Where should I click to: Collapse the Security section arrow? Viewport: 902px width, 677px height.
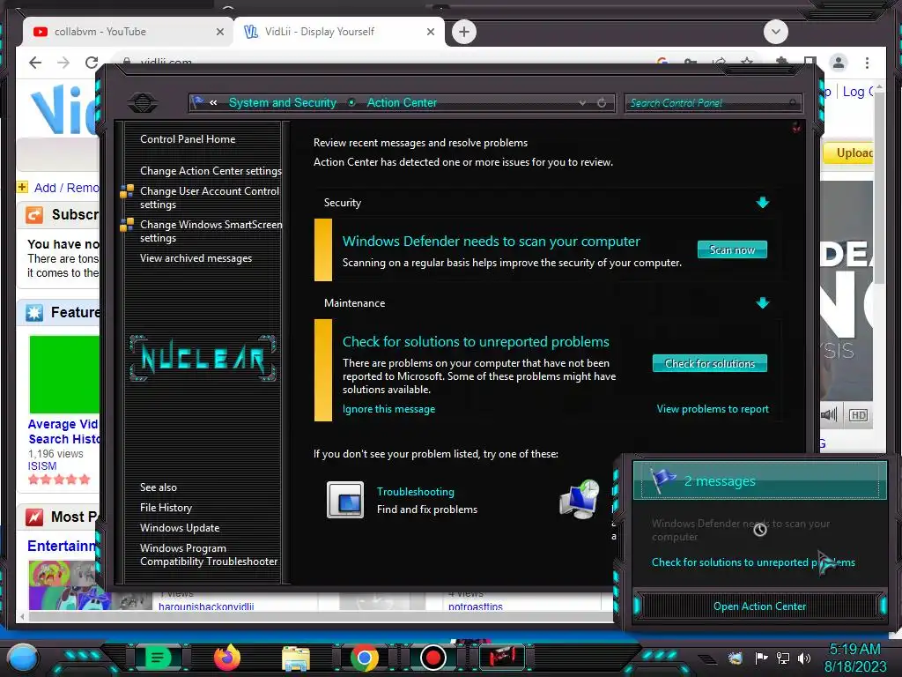click(x=762, y=203)
